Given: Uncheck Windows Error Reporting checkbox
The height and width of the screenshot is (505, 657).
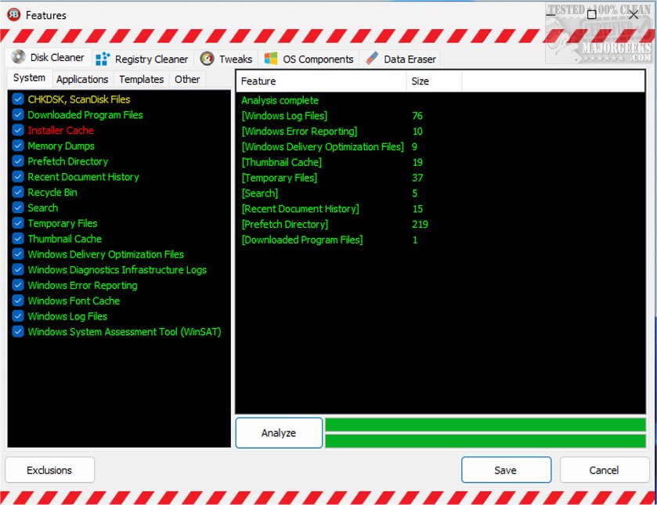Looking at the screenshot, I should [x=18, y=285].
